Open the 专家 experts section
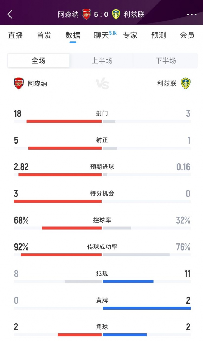The image size is (203, 341). (131, 35)
